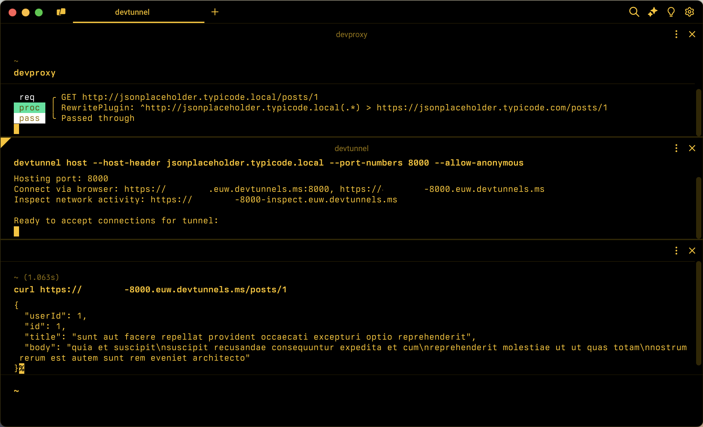Open the kebab menu on the devproxy pane
This screenshot has width=703, height=427.
pyautogui.click(x=676, y=34)
